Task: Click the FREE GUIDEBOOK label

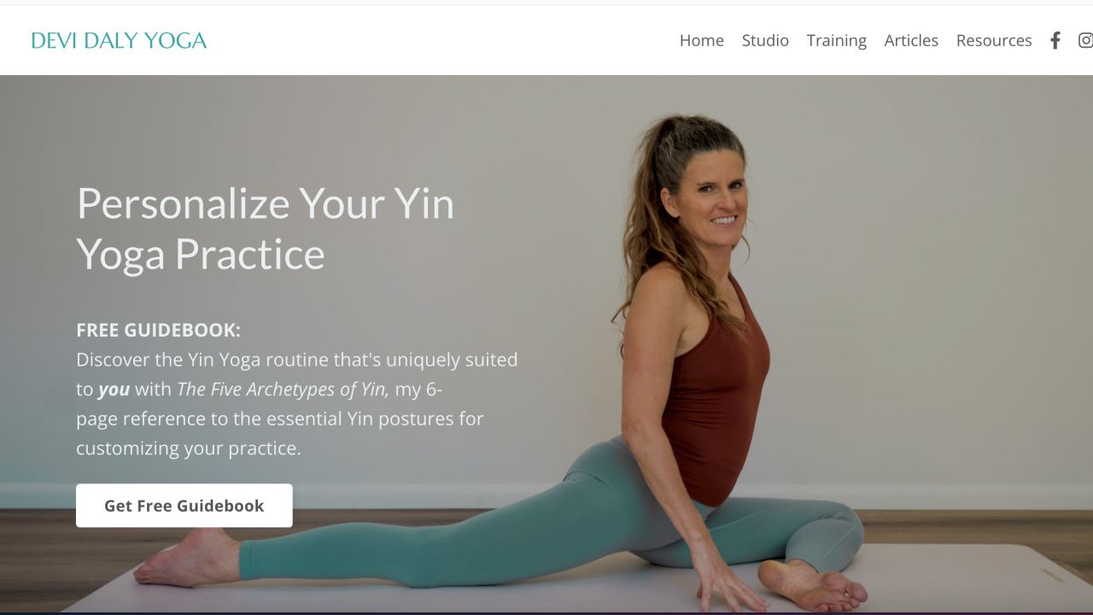Action: (159, 331)
